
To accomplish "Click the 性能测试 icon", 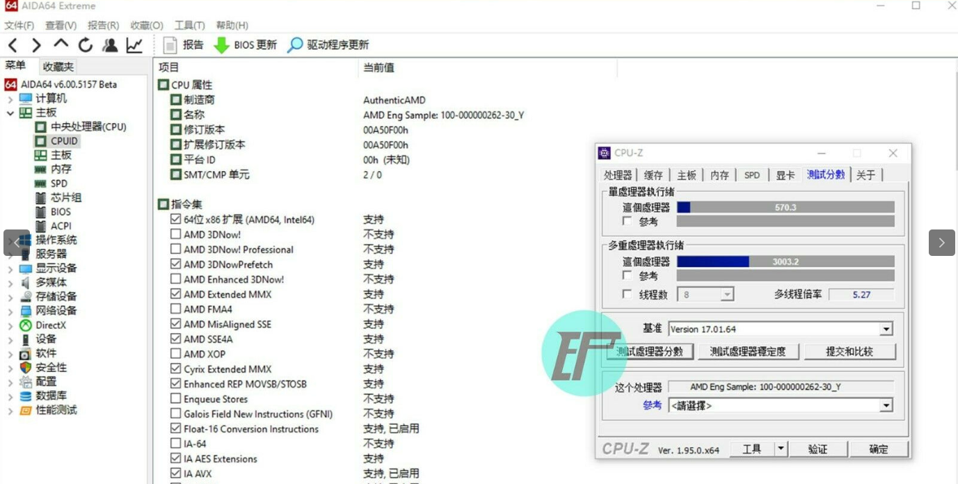I will click(x=26, y=410).
